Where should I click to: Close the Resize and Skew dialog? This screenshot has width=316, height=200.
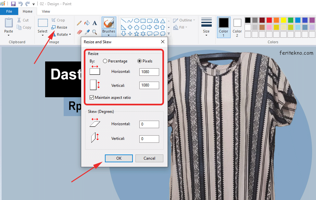(x=163, y=42)
